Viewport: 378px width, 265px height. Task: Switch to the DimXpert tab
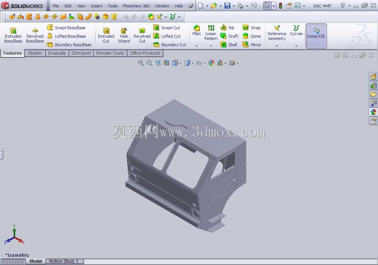pos(81,53)
